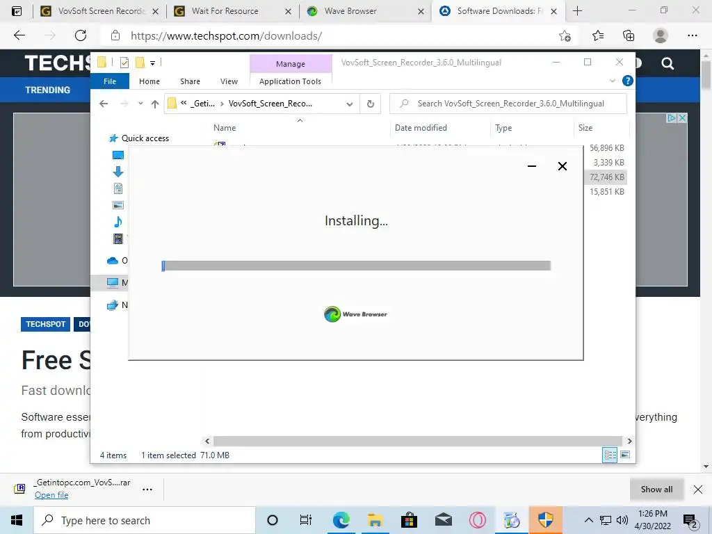Image resolution: width=712 pixels, height=534 pixels.
Task: Switch to the View ribbon tab
Action: [229, 81]
